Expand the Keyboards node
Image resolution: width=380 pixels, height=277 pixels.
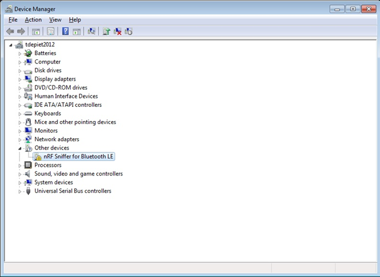tap(20, 114)
